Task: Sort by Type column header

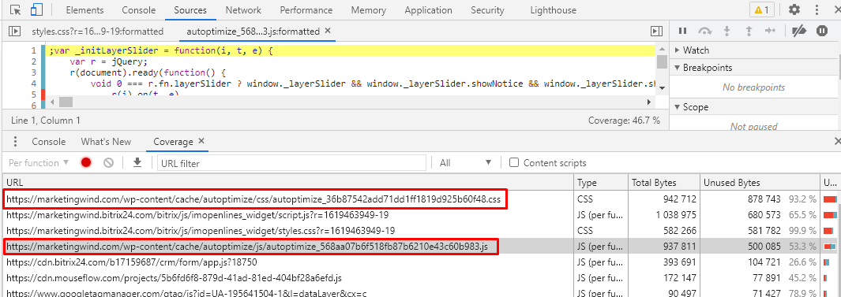Action: coord(601,183)
